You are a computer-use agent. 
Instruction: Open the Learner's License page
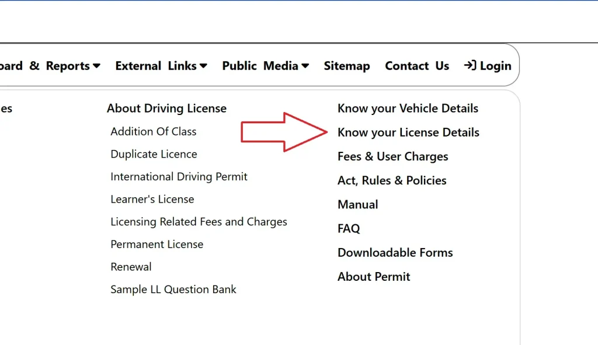[x=152, y=199]
